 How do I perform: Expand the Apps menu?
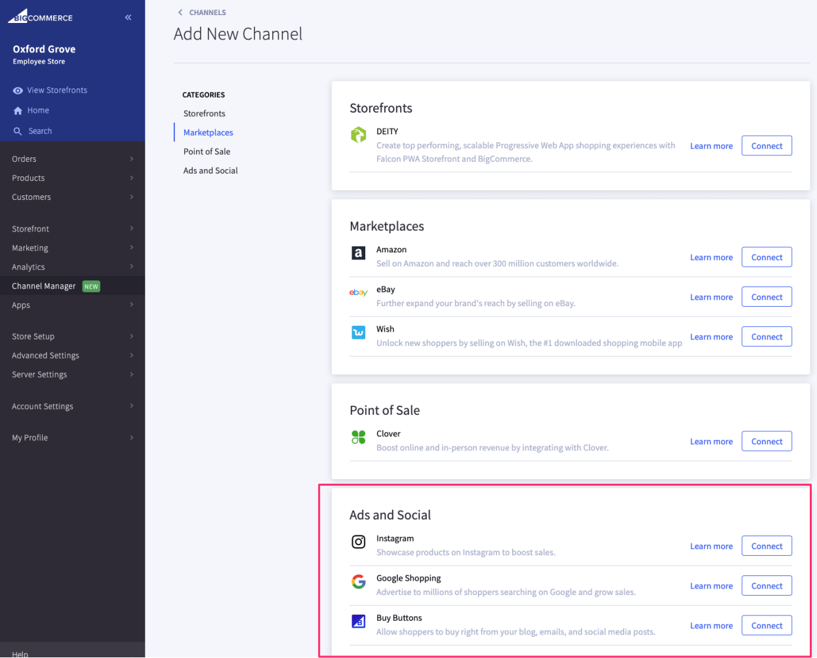[72, 305]
